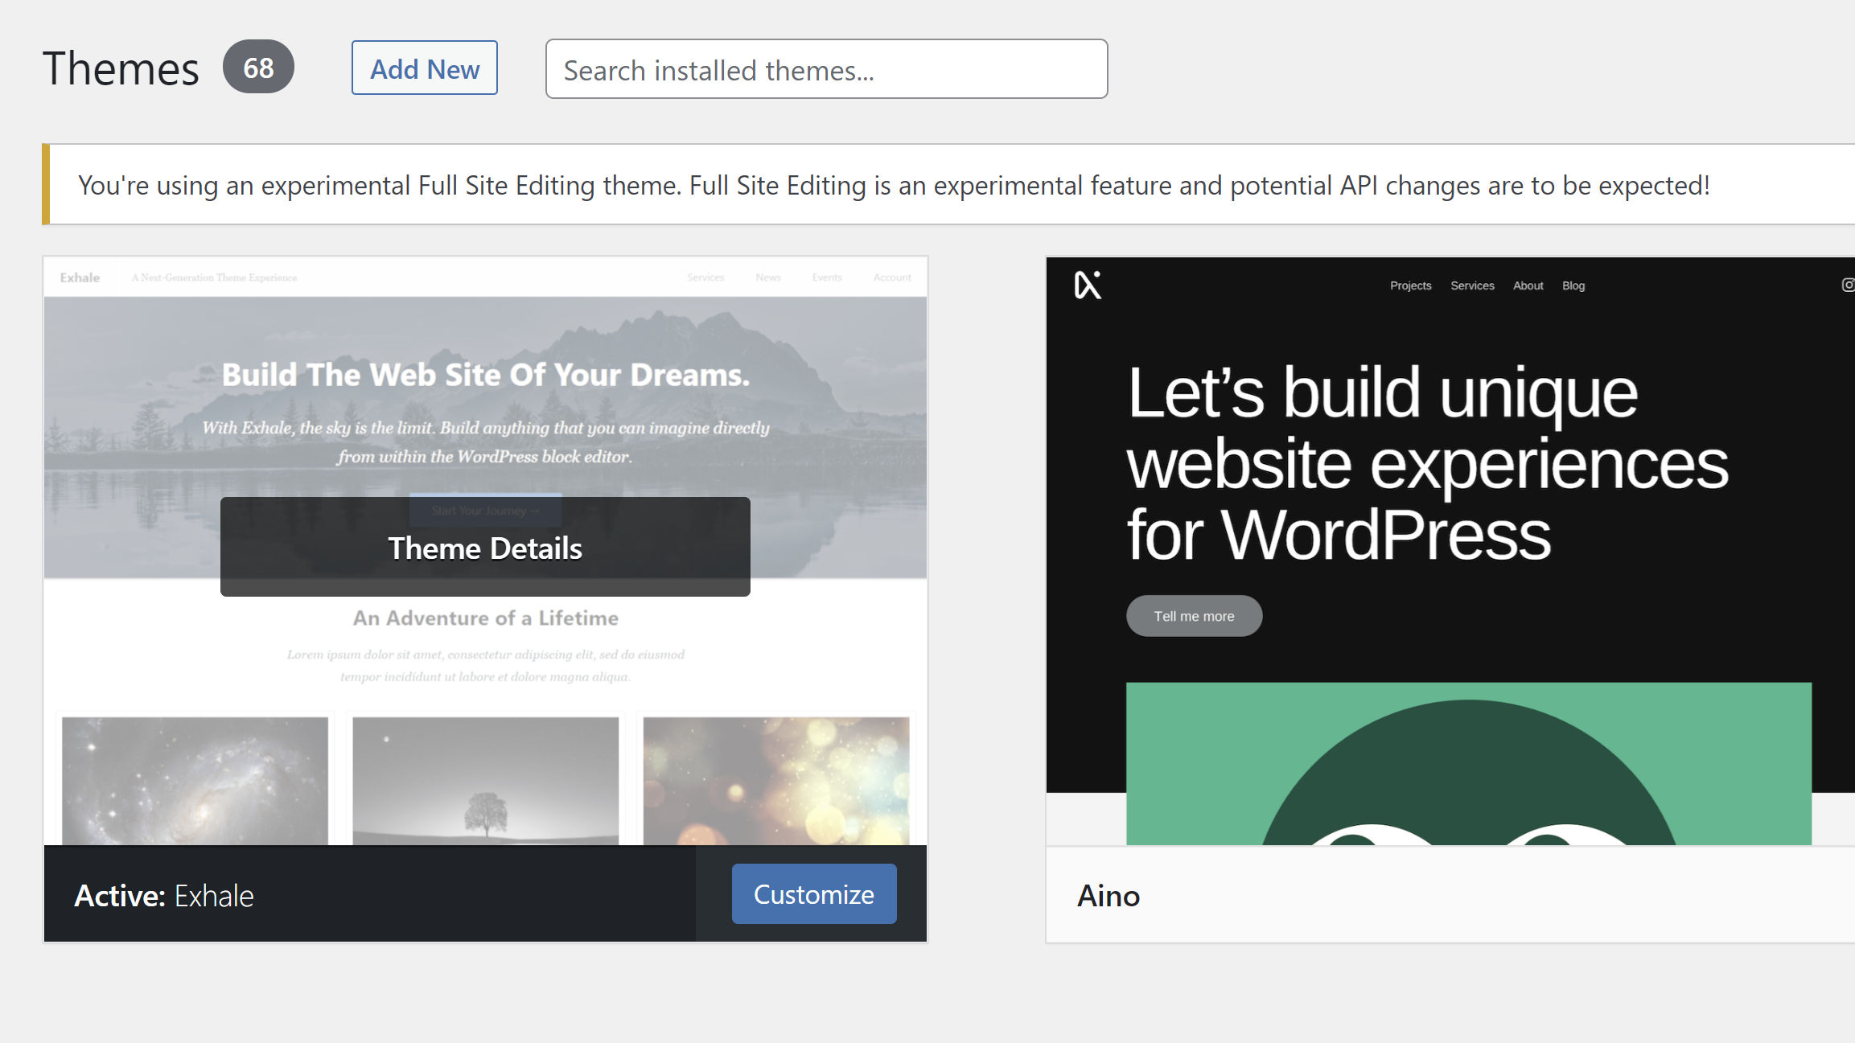Click the Add New theme button

coord(424,68)
